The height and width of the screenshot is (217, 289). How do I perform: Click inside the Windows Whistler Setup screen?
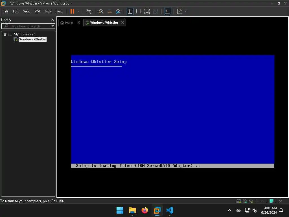click(x=172, y=111)
